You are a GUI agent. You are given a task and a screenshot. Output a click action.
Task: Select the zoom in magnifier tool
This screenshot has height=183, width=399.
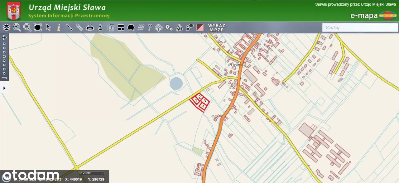click(17, 27)
